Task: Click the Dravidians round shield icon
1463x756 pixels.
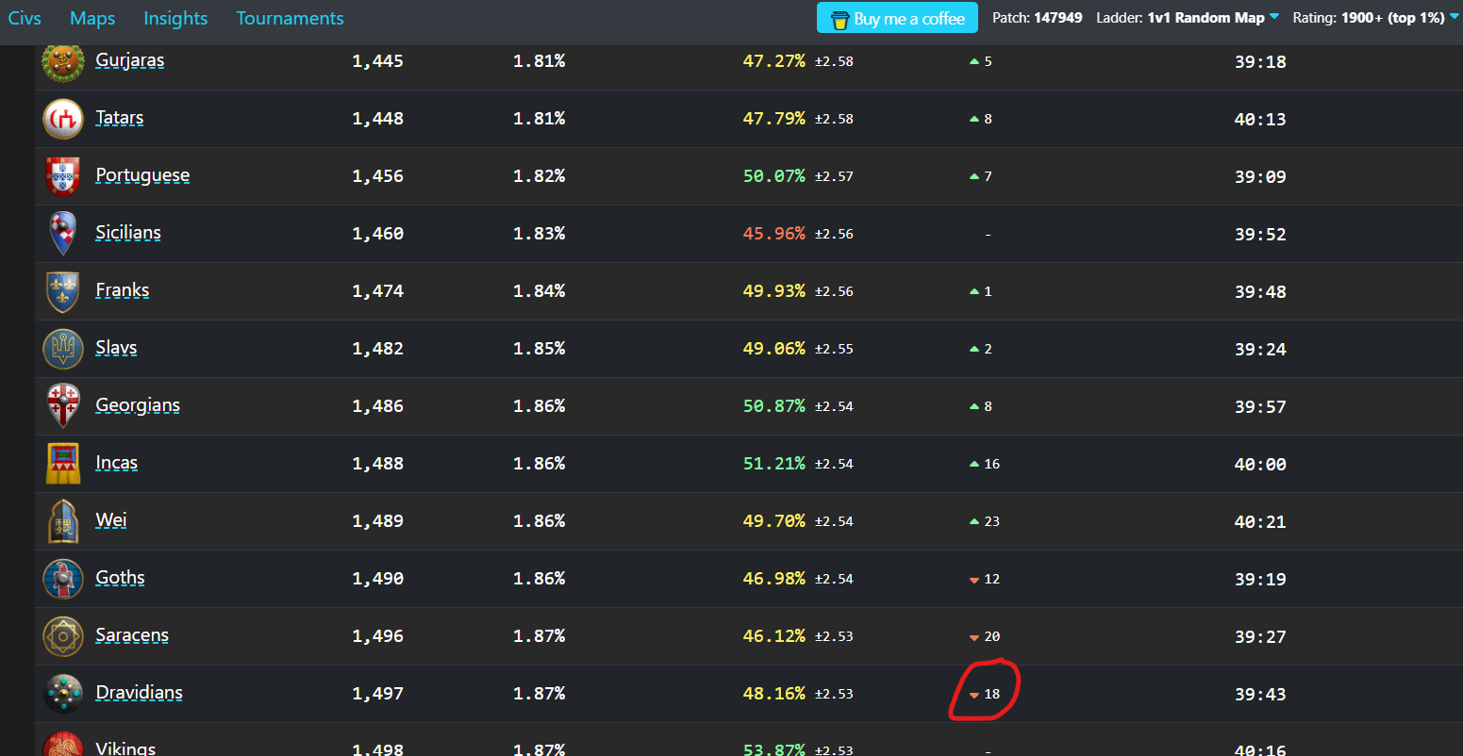Action: (63, 694)
